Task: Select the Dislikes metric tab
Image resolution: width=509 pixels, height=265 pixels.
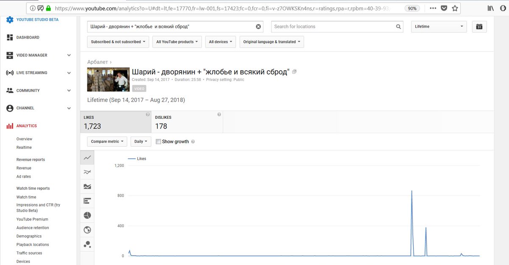Action: click(187, 122)
